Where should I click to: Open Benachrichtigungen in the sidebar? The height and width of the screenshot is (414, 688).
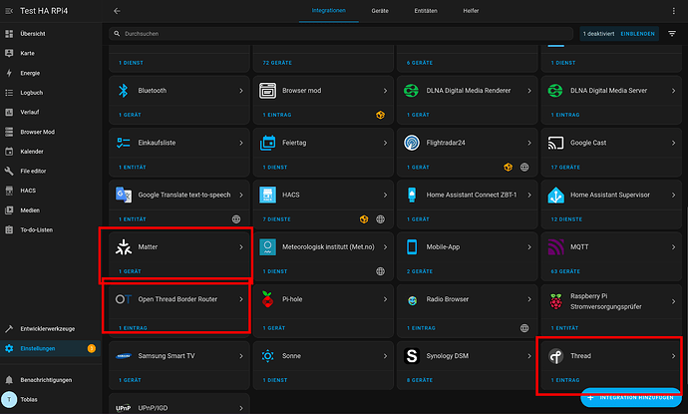click(45, 380)
